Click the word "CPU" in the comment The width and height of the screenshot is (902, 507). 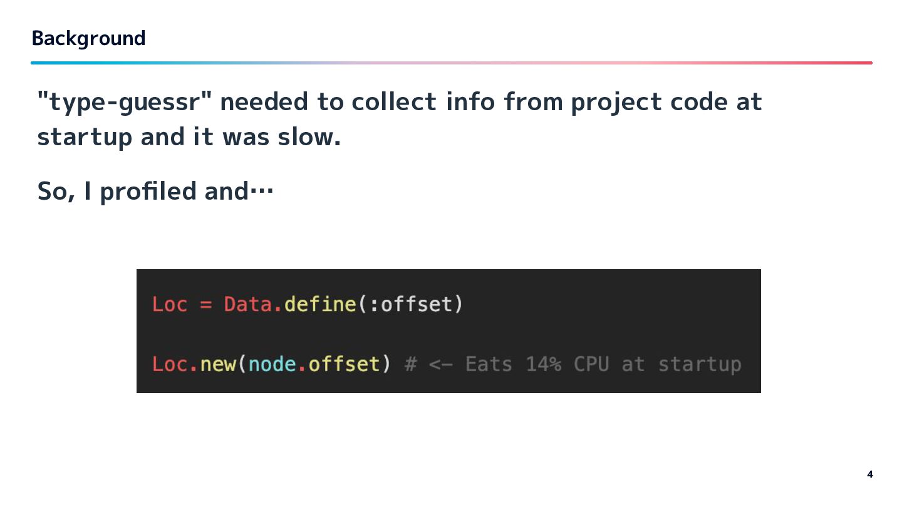coord(591,364)
